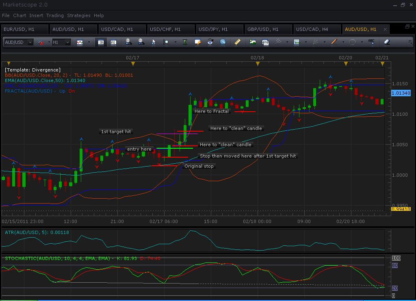Image resolution: width=416 pixels, height=301 pixels.
Task: Click the 02/18 date marker triangle
Action: point(257,63)
